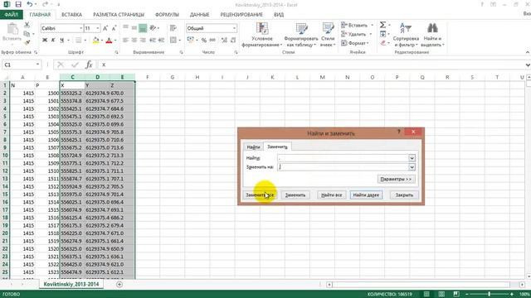Click the comma style 000 icon

[x=212, y=40]
